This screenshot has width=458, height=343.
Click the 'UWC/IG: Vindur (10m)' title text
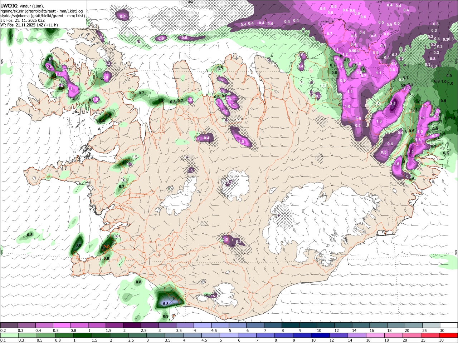22,6
